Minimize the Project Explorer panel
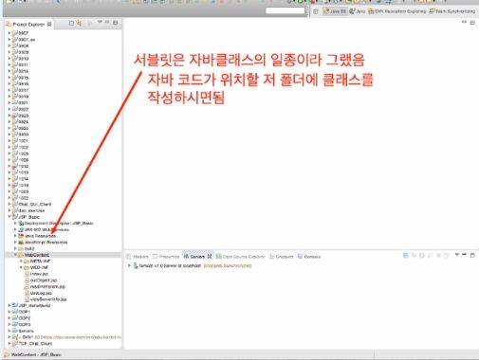Image resolution: width=479 pixels, height=360 pixels. pos(107,22)
